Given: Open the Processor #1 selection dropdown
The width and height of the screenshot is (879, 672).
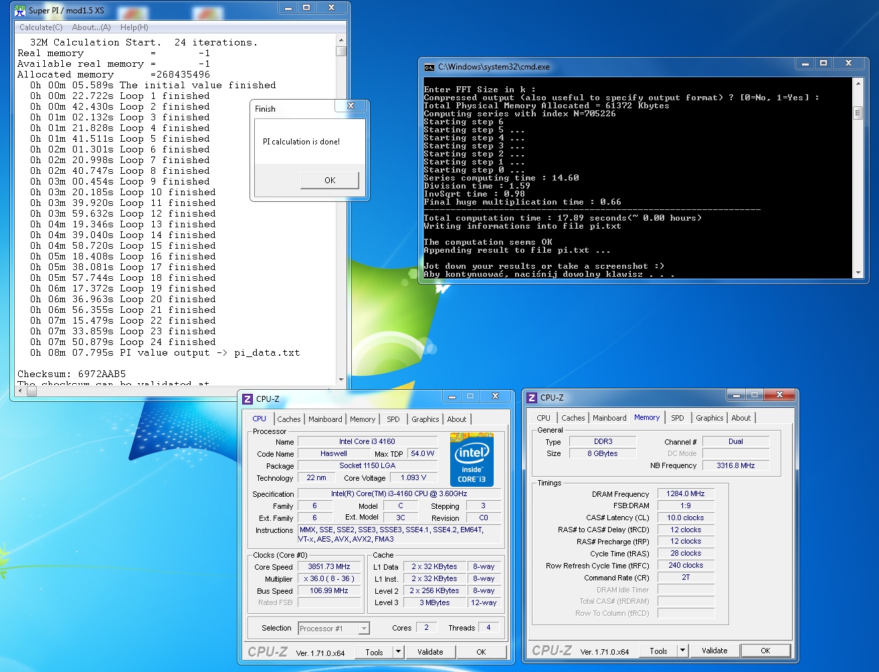Looking at the screenshot, I should [x=334, y=629].
